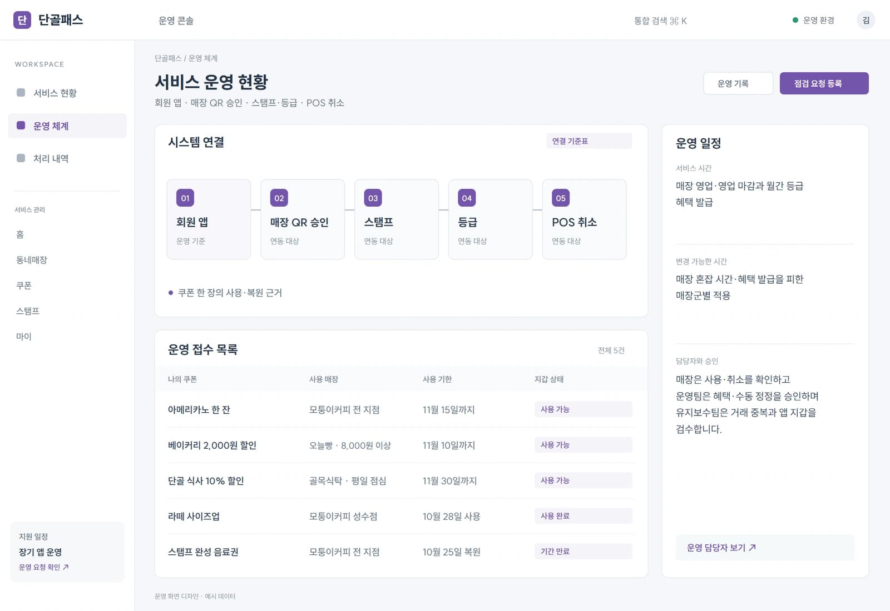Go to 홈 in 서비스 관리
Viewport: 890px width, 611px height.
click(x=20, y=234)
